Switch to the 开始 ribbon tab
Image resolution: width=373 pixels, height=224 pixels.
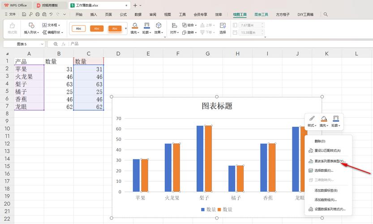pos(79,14)
